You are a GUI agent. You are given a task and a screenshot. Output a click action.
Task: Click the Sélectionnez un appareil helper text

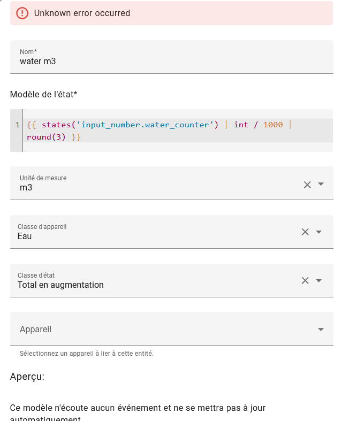pyautogui.click(x=87, y=354)
